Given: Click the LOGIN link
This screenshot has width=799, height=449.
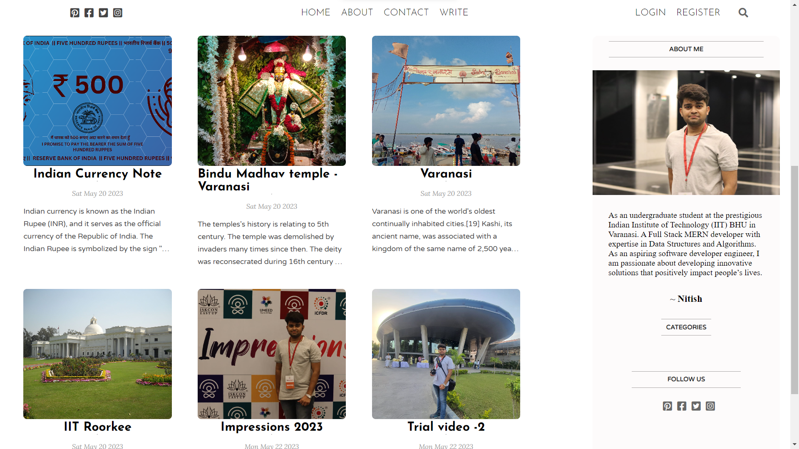Looking at the screenshot, I should (x=650, y=12).
